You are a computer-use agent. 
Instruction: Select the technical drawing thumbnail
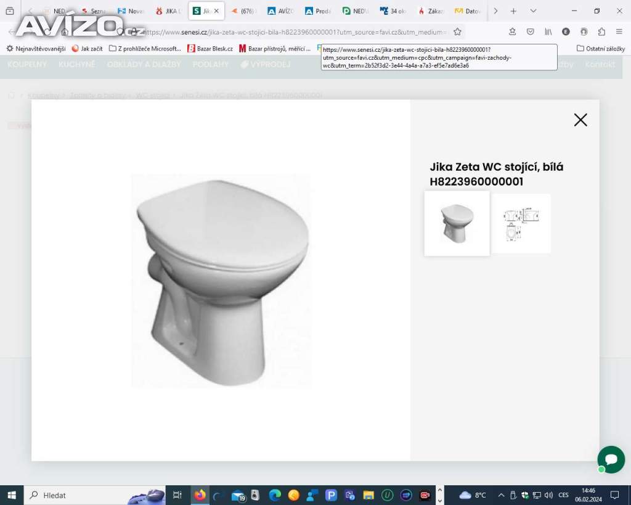(521, 224)
